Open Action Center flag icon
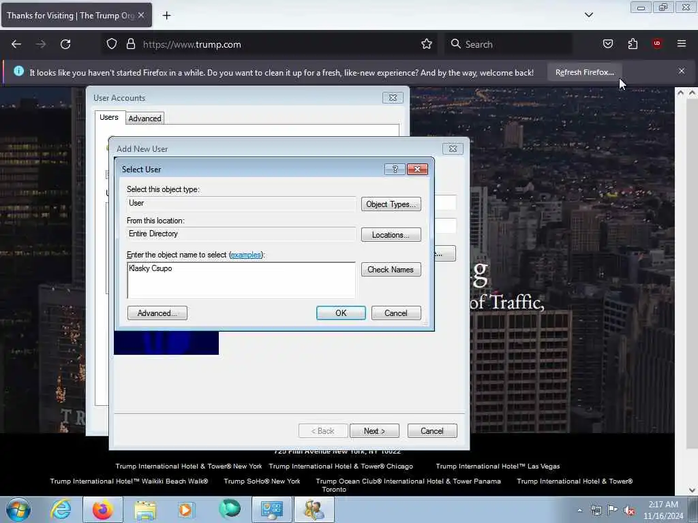 pyautogui.click(x=613, y=510)
